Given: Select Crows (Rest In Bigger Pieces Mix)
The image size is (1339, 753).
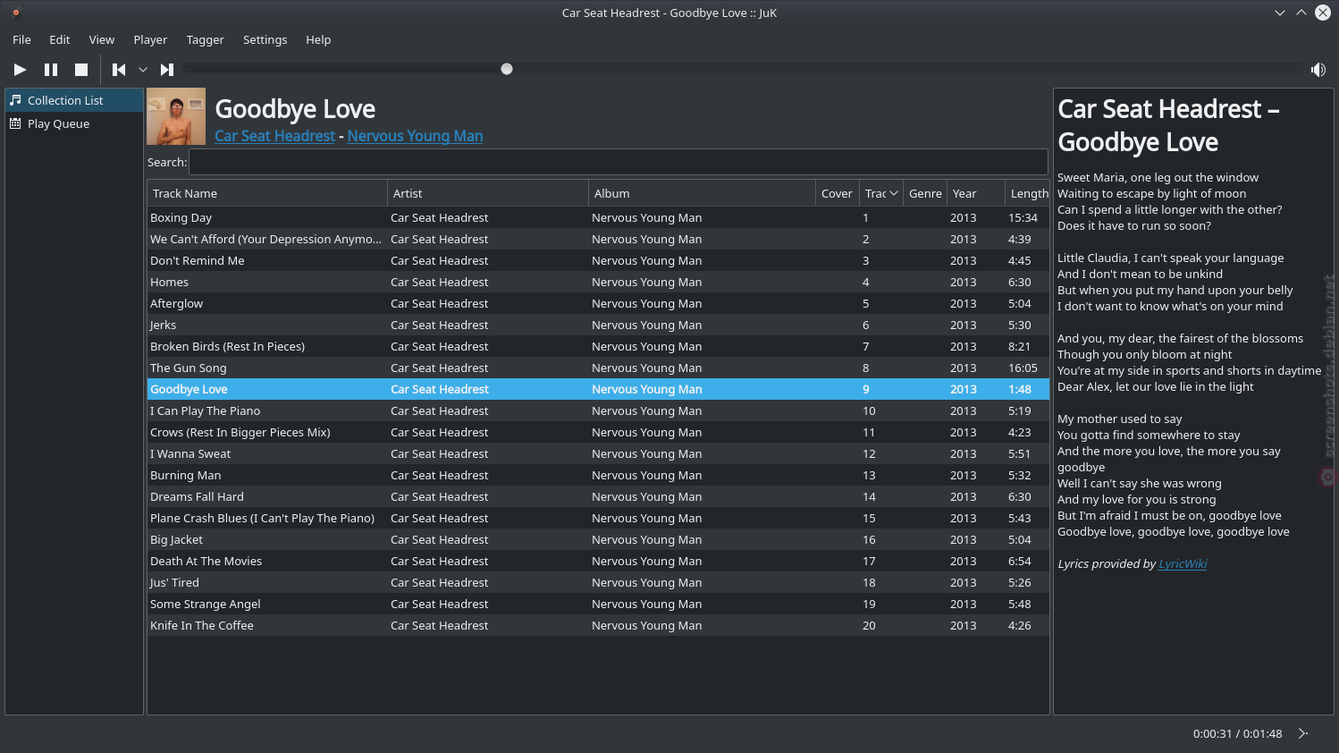Looking at the screenshot, I should 598,432.
